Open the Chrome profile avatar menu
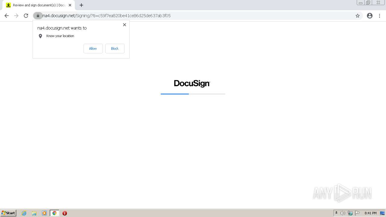Screen dimensions: 386x217 click(370, 16)
